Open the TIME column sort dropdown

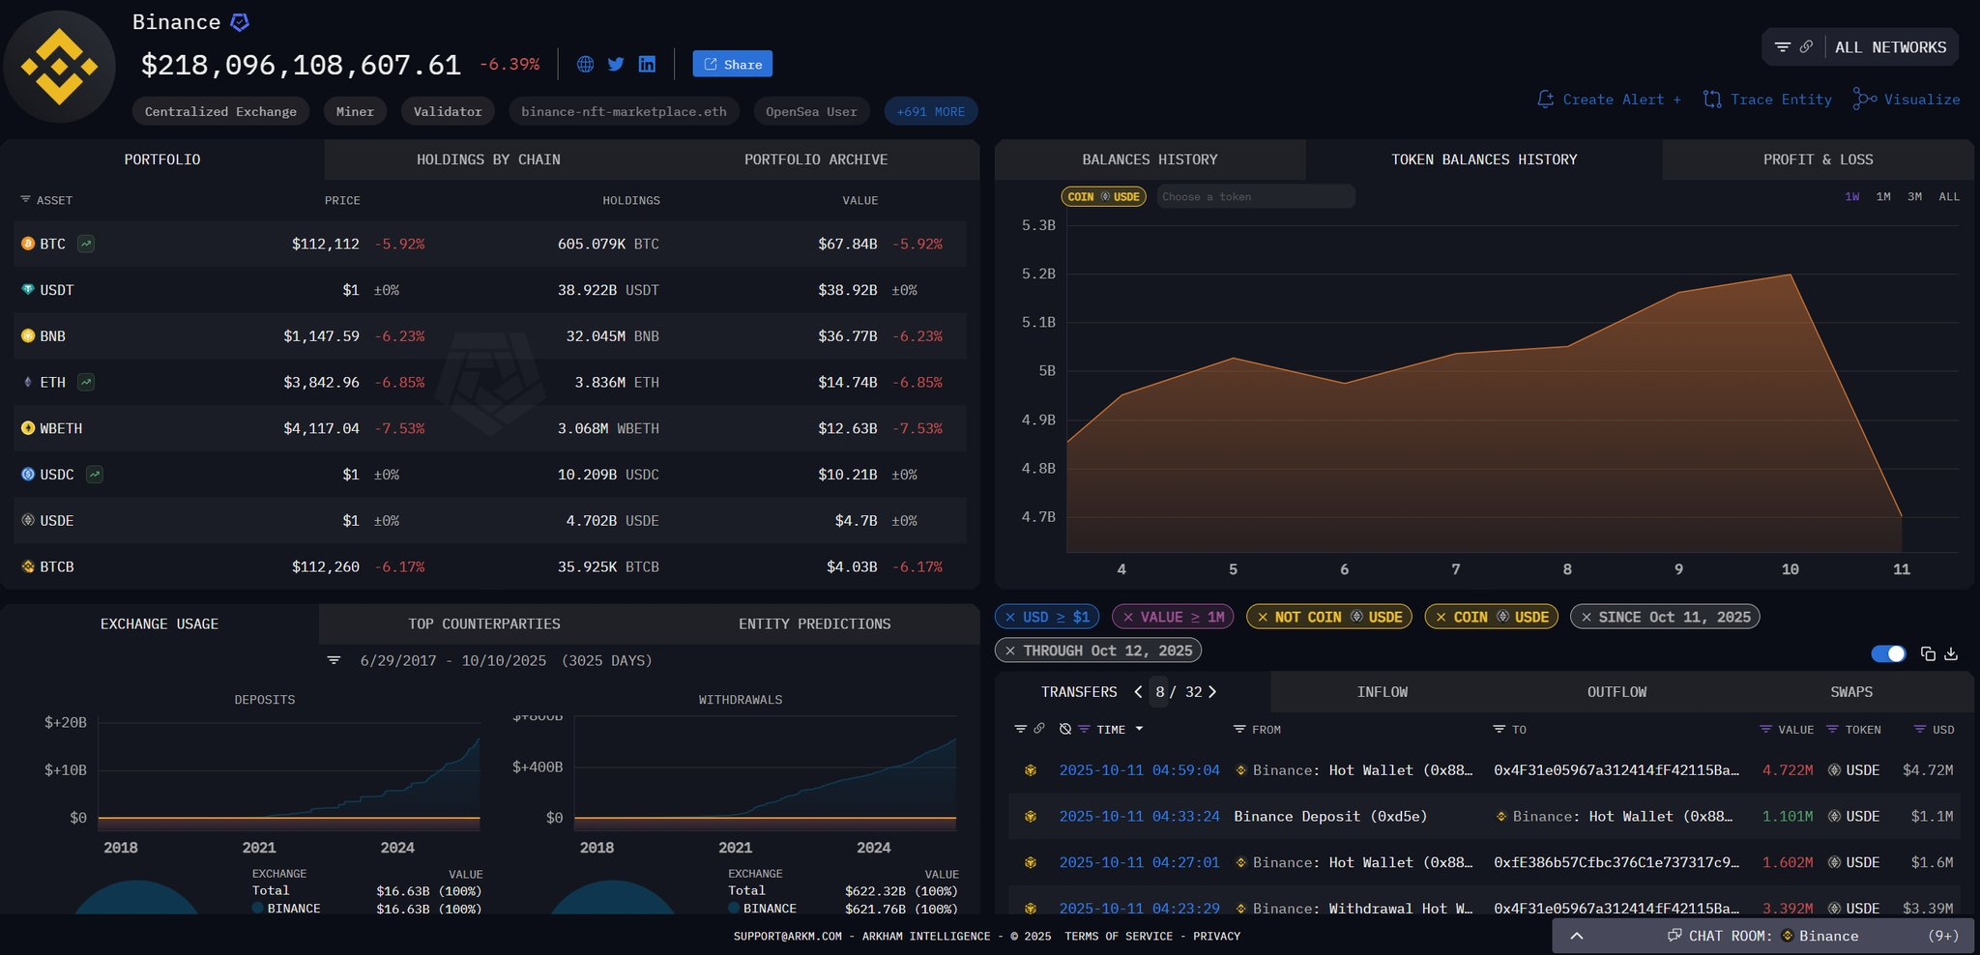pyautogui.click(x=1139, y=730)
